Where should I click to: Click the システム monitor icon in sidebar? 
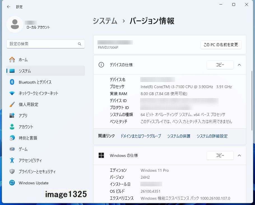click(x=12, y=71)
